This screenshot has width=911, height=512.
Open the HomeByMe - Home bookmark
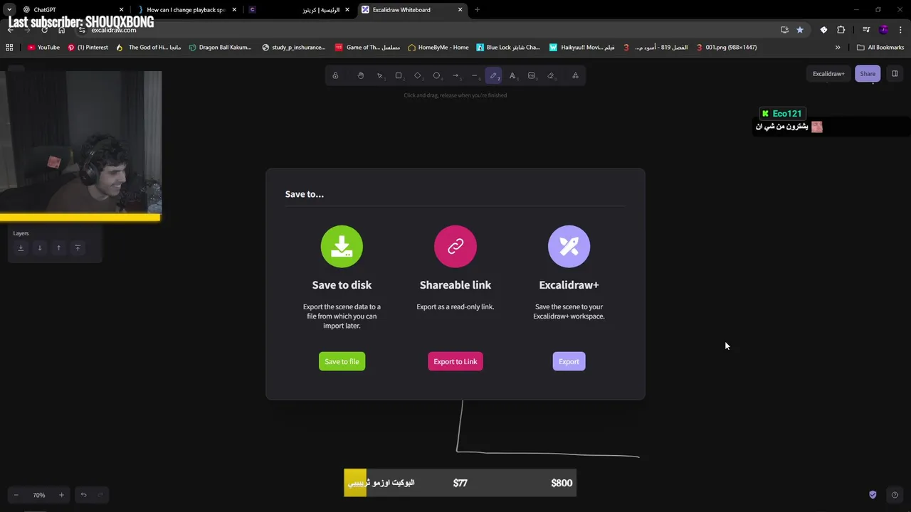[x=438, y=48]
